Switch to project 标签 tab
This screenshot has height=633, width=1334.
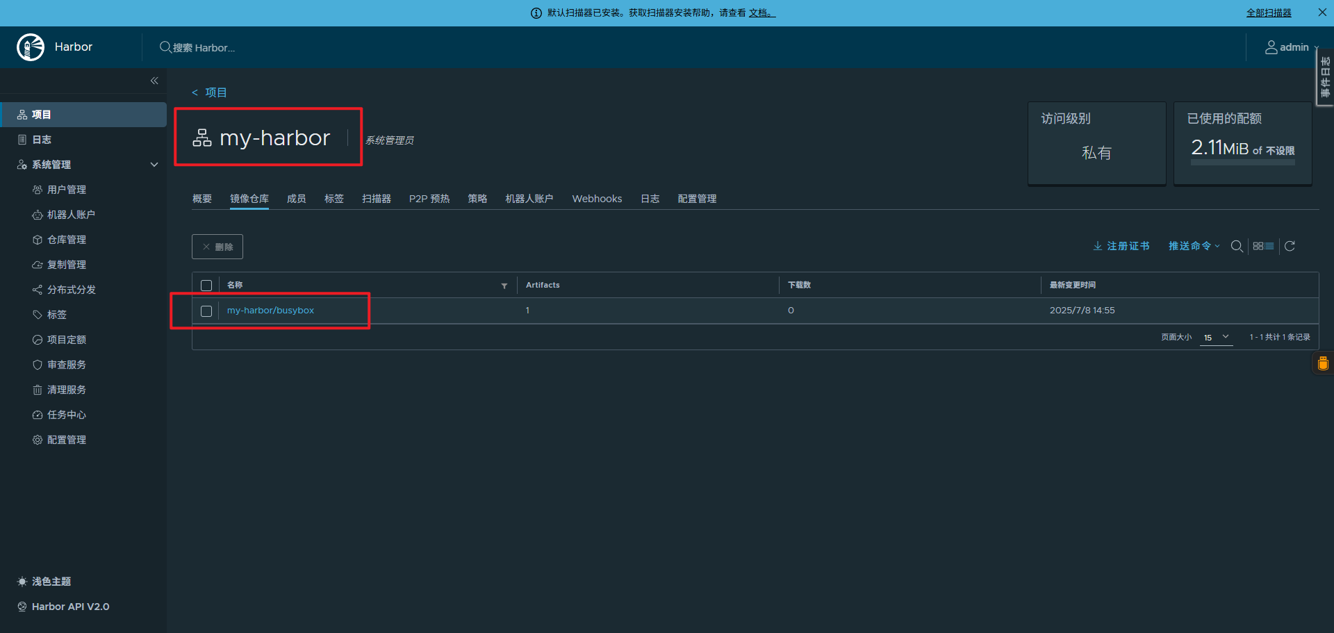coord(334,199)
